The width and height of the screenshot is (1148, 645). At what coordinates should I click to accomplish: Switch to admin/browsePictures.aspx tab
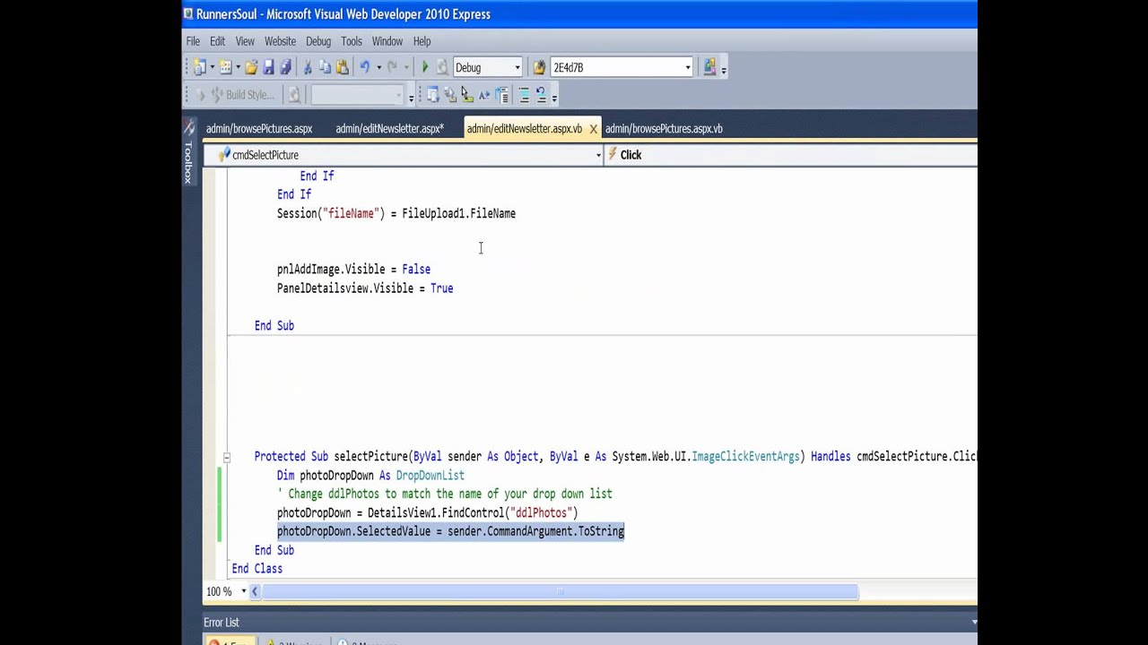click(x=259, y=128)
